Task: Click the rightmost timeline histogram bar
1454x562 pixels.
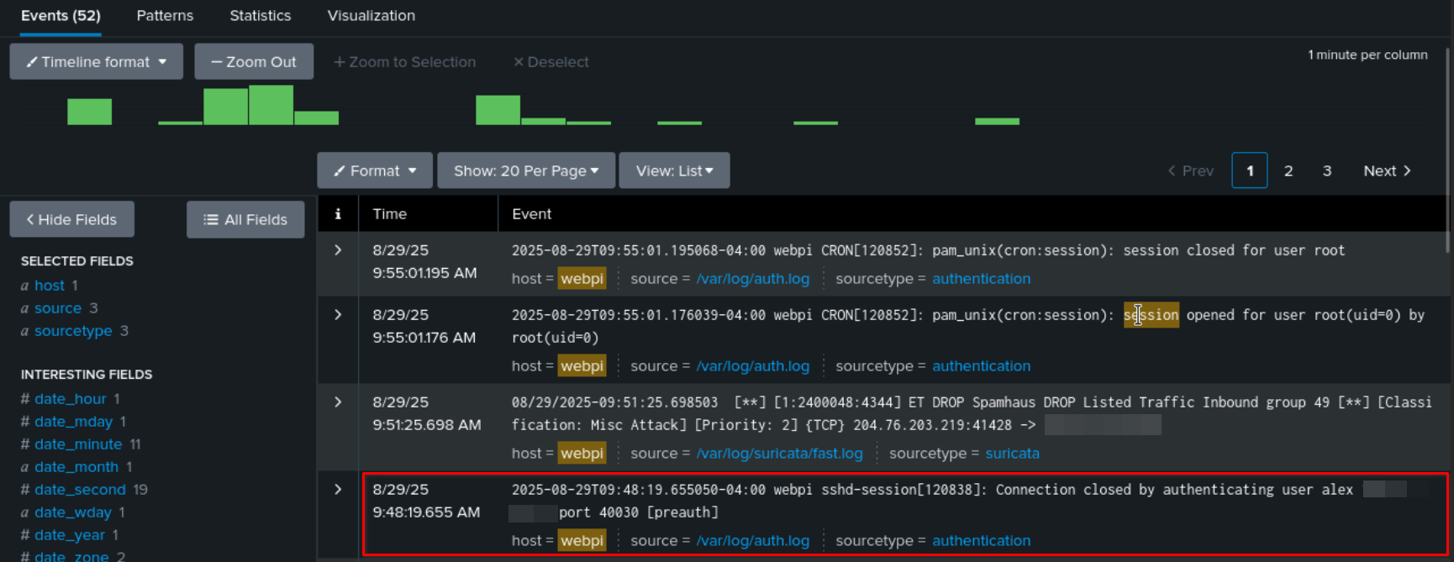Action: [997, 122]
